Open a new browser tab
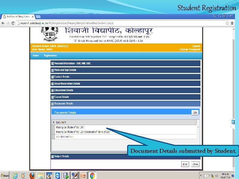This screenshot has height=179, width=239. coord(38,17)
